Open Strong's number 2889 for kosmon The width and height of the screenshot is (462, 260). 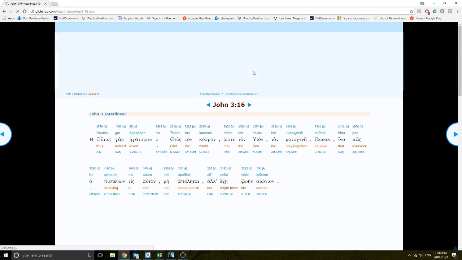coord(202,127)
